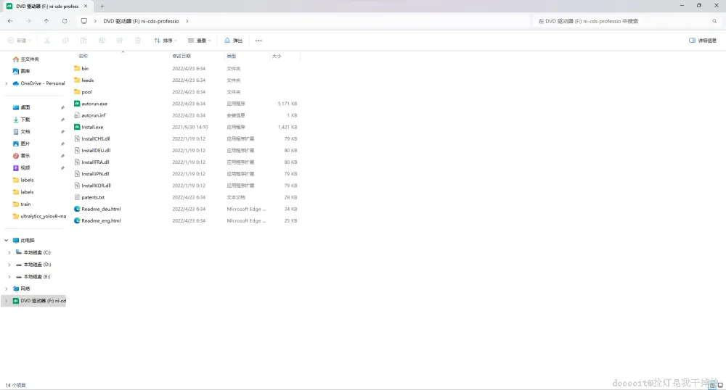Screen dimensions: 726x390
Task: Refresh the current folder view
Action: pos(65,21)
